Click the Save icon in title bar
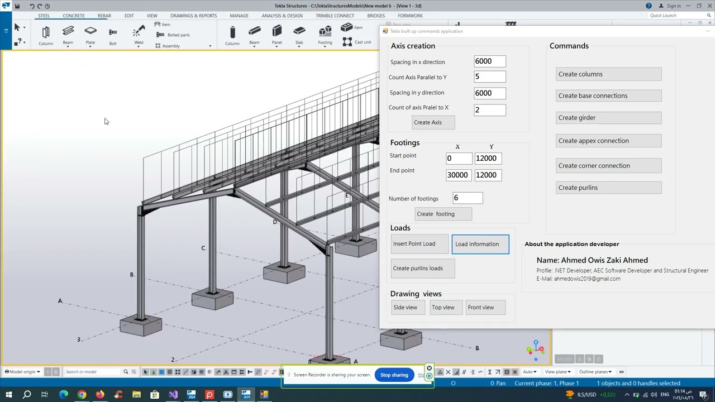The height and width of the screenshot is (402, 715). point(17,6)
